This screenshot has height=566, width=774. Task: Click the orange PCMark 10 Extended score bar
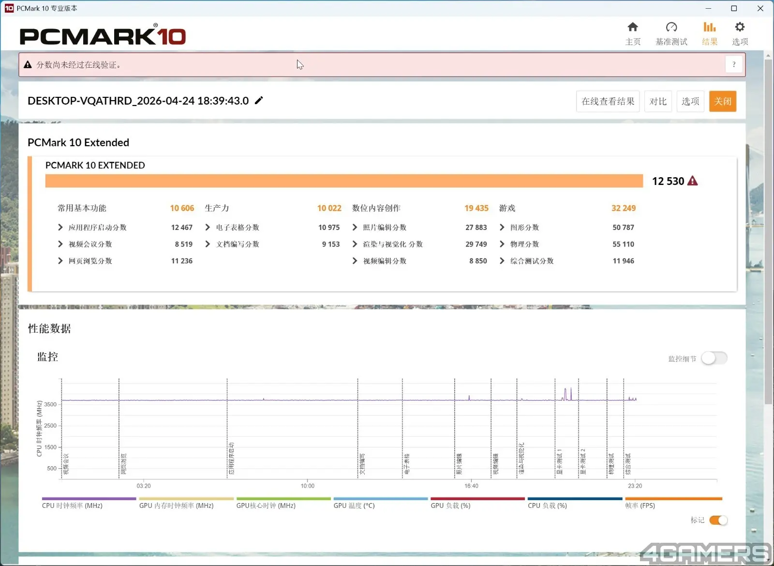(x=344, y=181)
